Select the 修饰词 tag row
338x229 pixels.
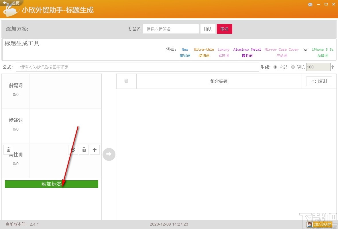pos(52,126)
